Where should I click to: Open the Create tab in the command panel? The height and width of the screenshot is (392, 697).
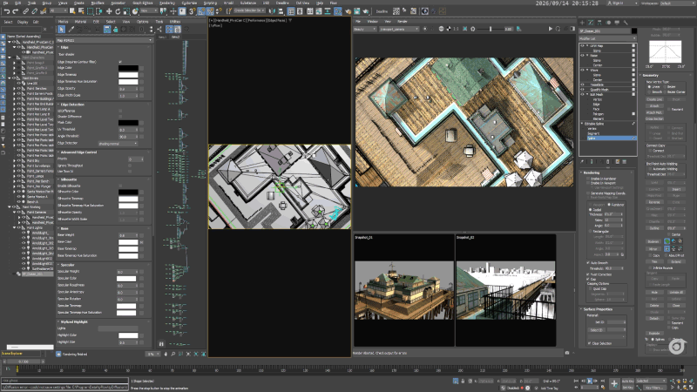pyautogui.click(x=582, y=23)
